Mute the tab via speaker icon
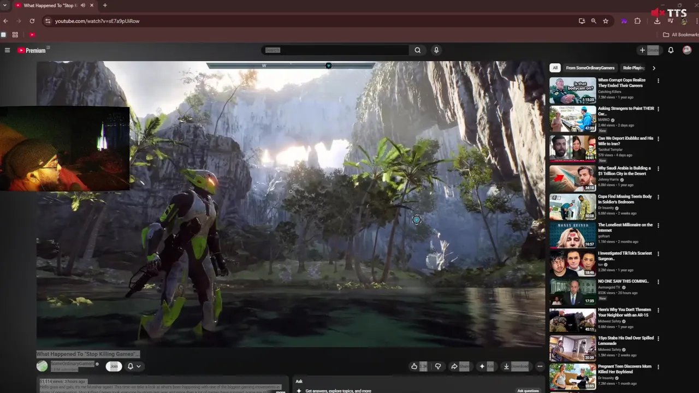This screenshot has width=699, height=393. [83, 5]
